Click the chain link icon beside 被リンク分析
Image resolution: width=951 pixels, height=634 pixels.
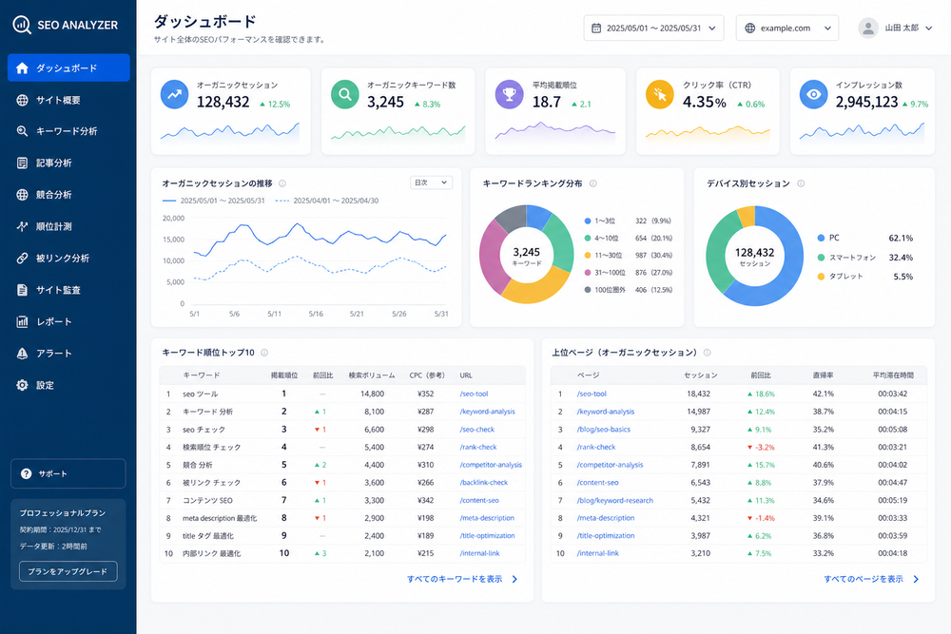tap(23, 259)
